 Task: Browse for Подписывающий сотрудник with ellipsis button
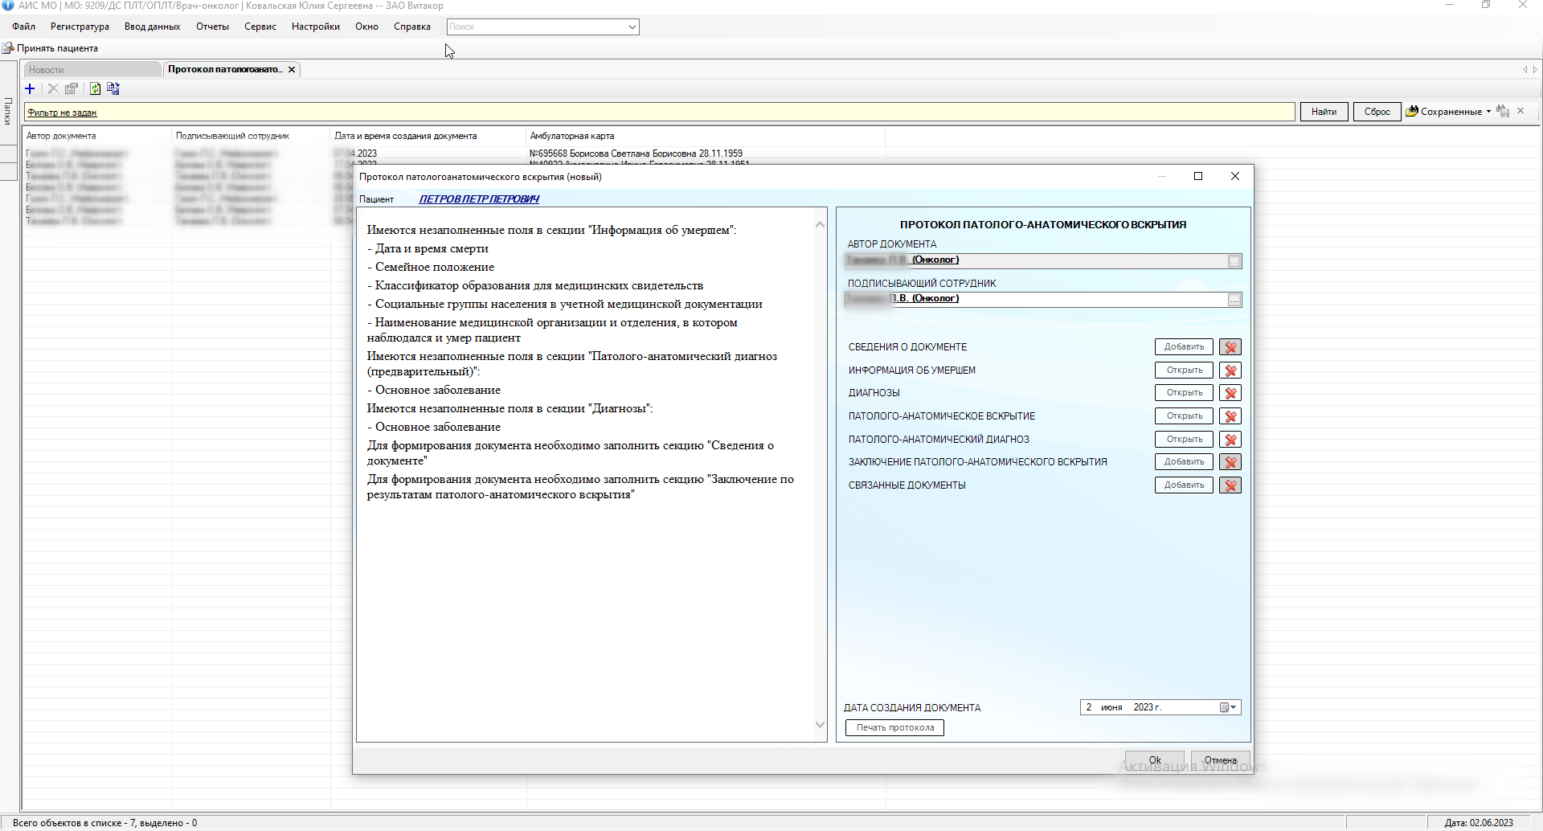pyautogui.click(x=1234, y=300)
